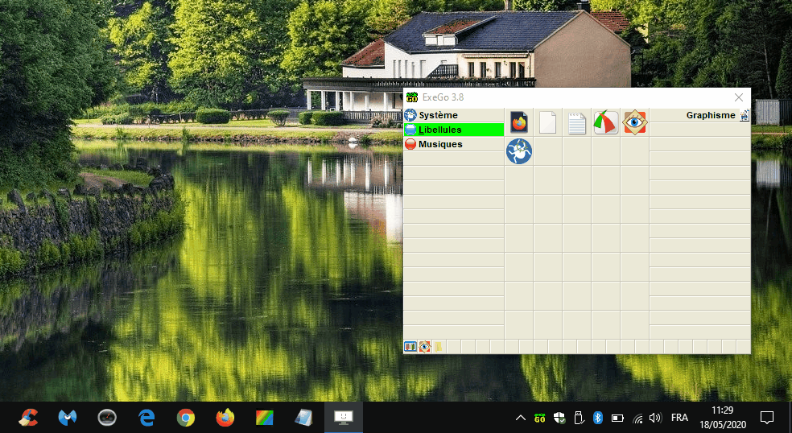Viewport: 792px width, 433px height.
Task: Open the notification action center
Action: tap(767, 418)
